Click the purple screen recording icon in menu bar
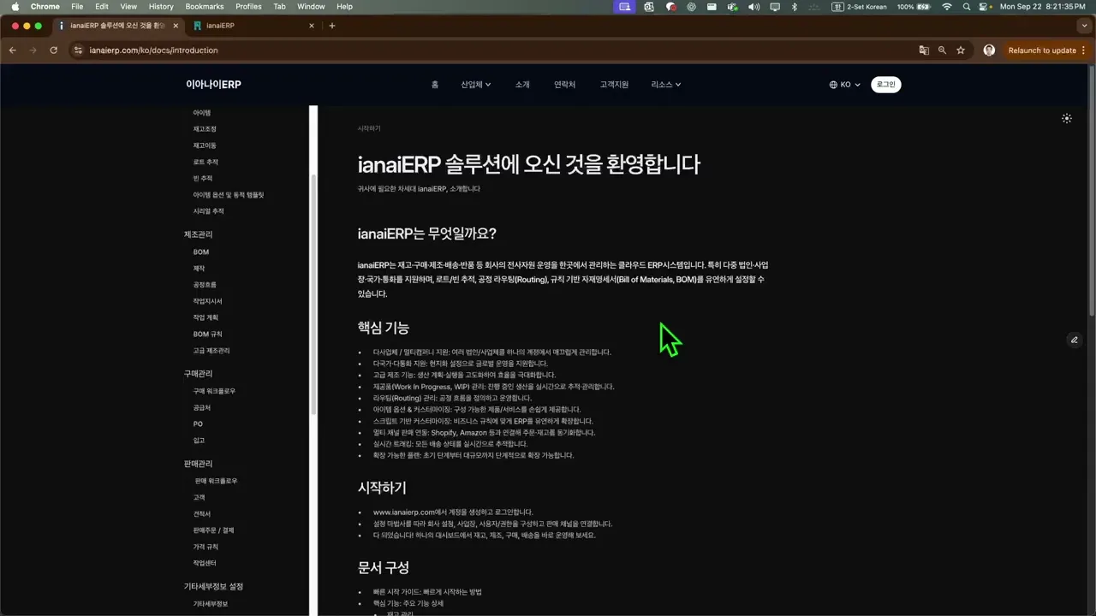Image resolution: width=1096 pixels, height=616 pixels. [624, 6]
